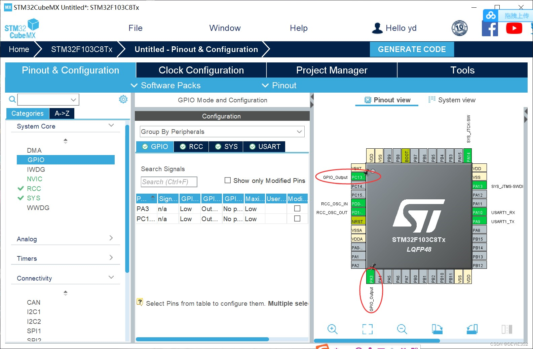
Task: Sort by Pin Name column header
Action: point(146,199)
